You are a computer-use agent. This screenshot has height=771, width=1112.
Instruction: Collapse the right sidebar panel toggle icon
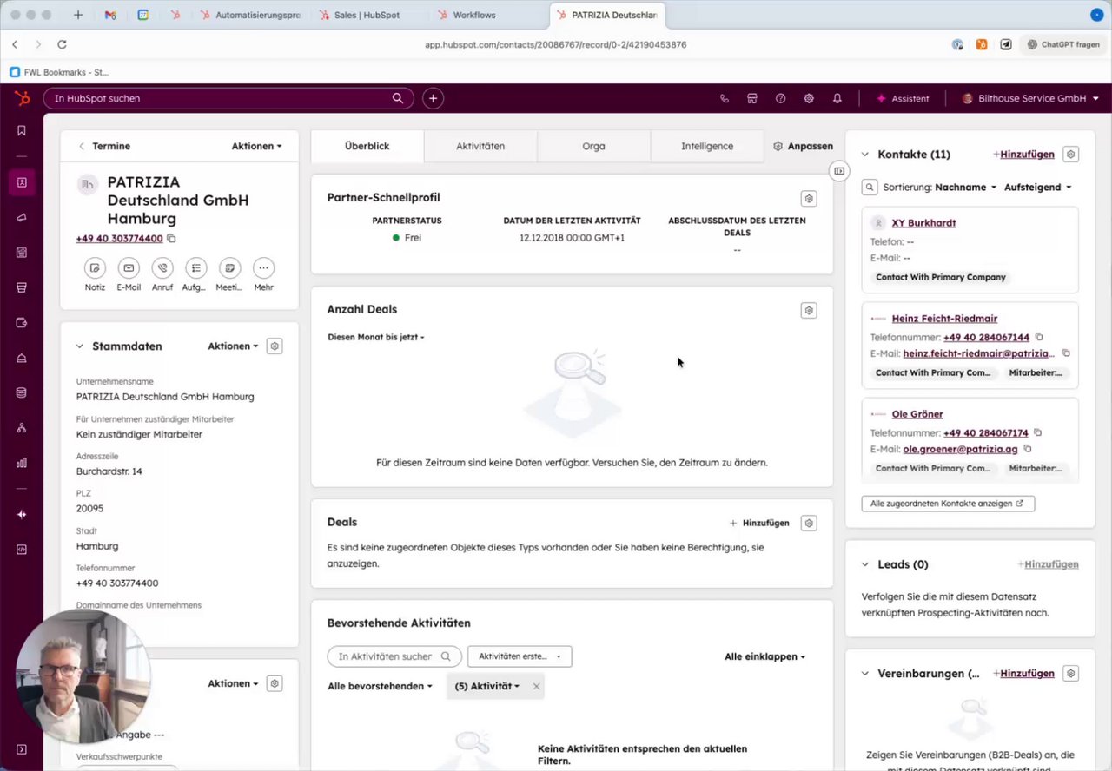pyautogui.click(x=839, y=171)
